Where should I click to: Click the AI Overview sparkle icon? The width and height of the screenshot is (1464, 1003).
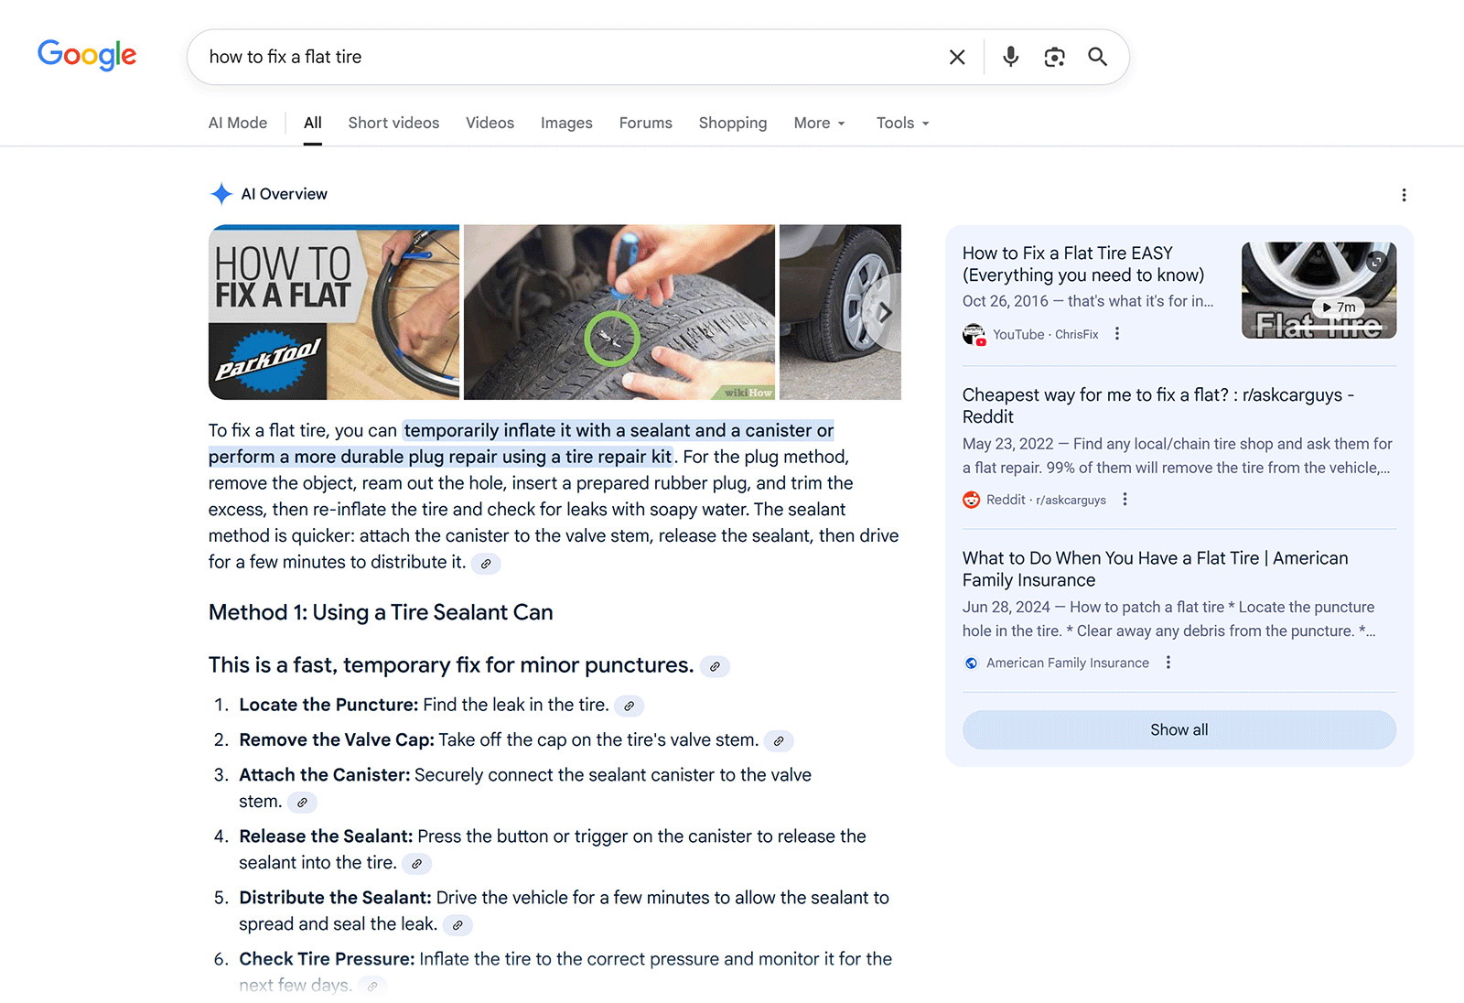[x=221, y=193]
